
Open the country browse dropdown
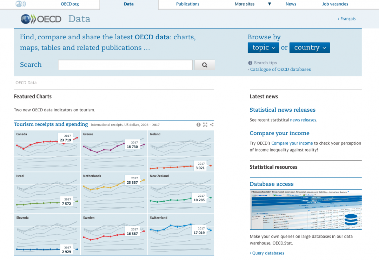[310, 47]
